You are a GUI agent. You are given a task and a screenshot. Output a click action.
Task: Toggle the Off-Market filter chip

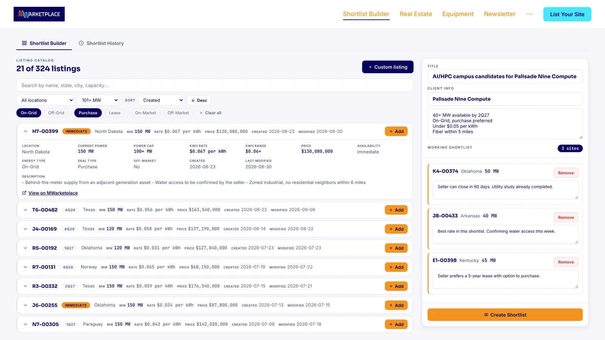178,113
